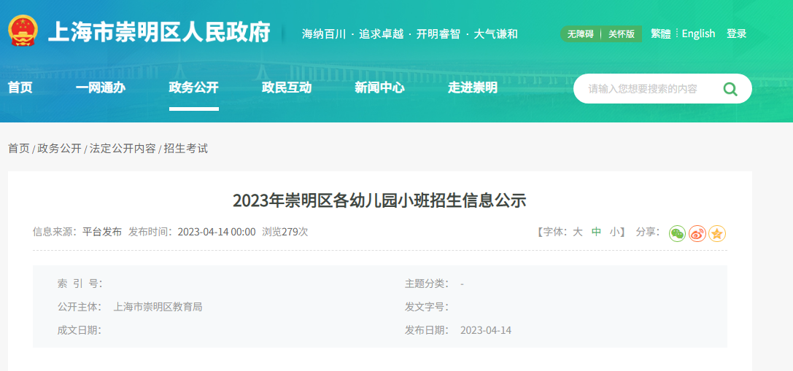Screen dimensions: 793x371
Task: Click the star favorites share icon
Action: click(717, 233)
